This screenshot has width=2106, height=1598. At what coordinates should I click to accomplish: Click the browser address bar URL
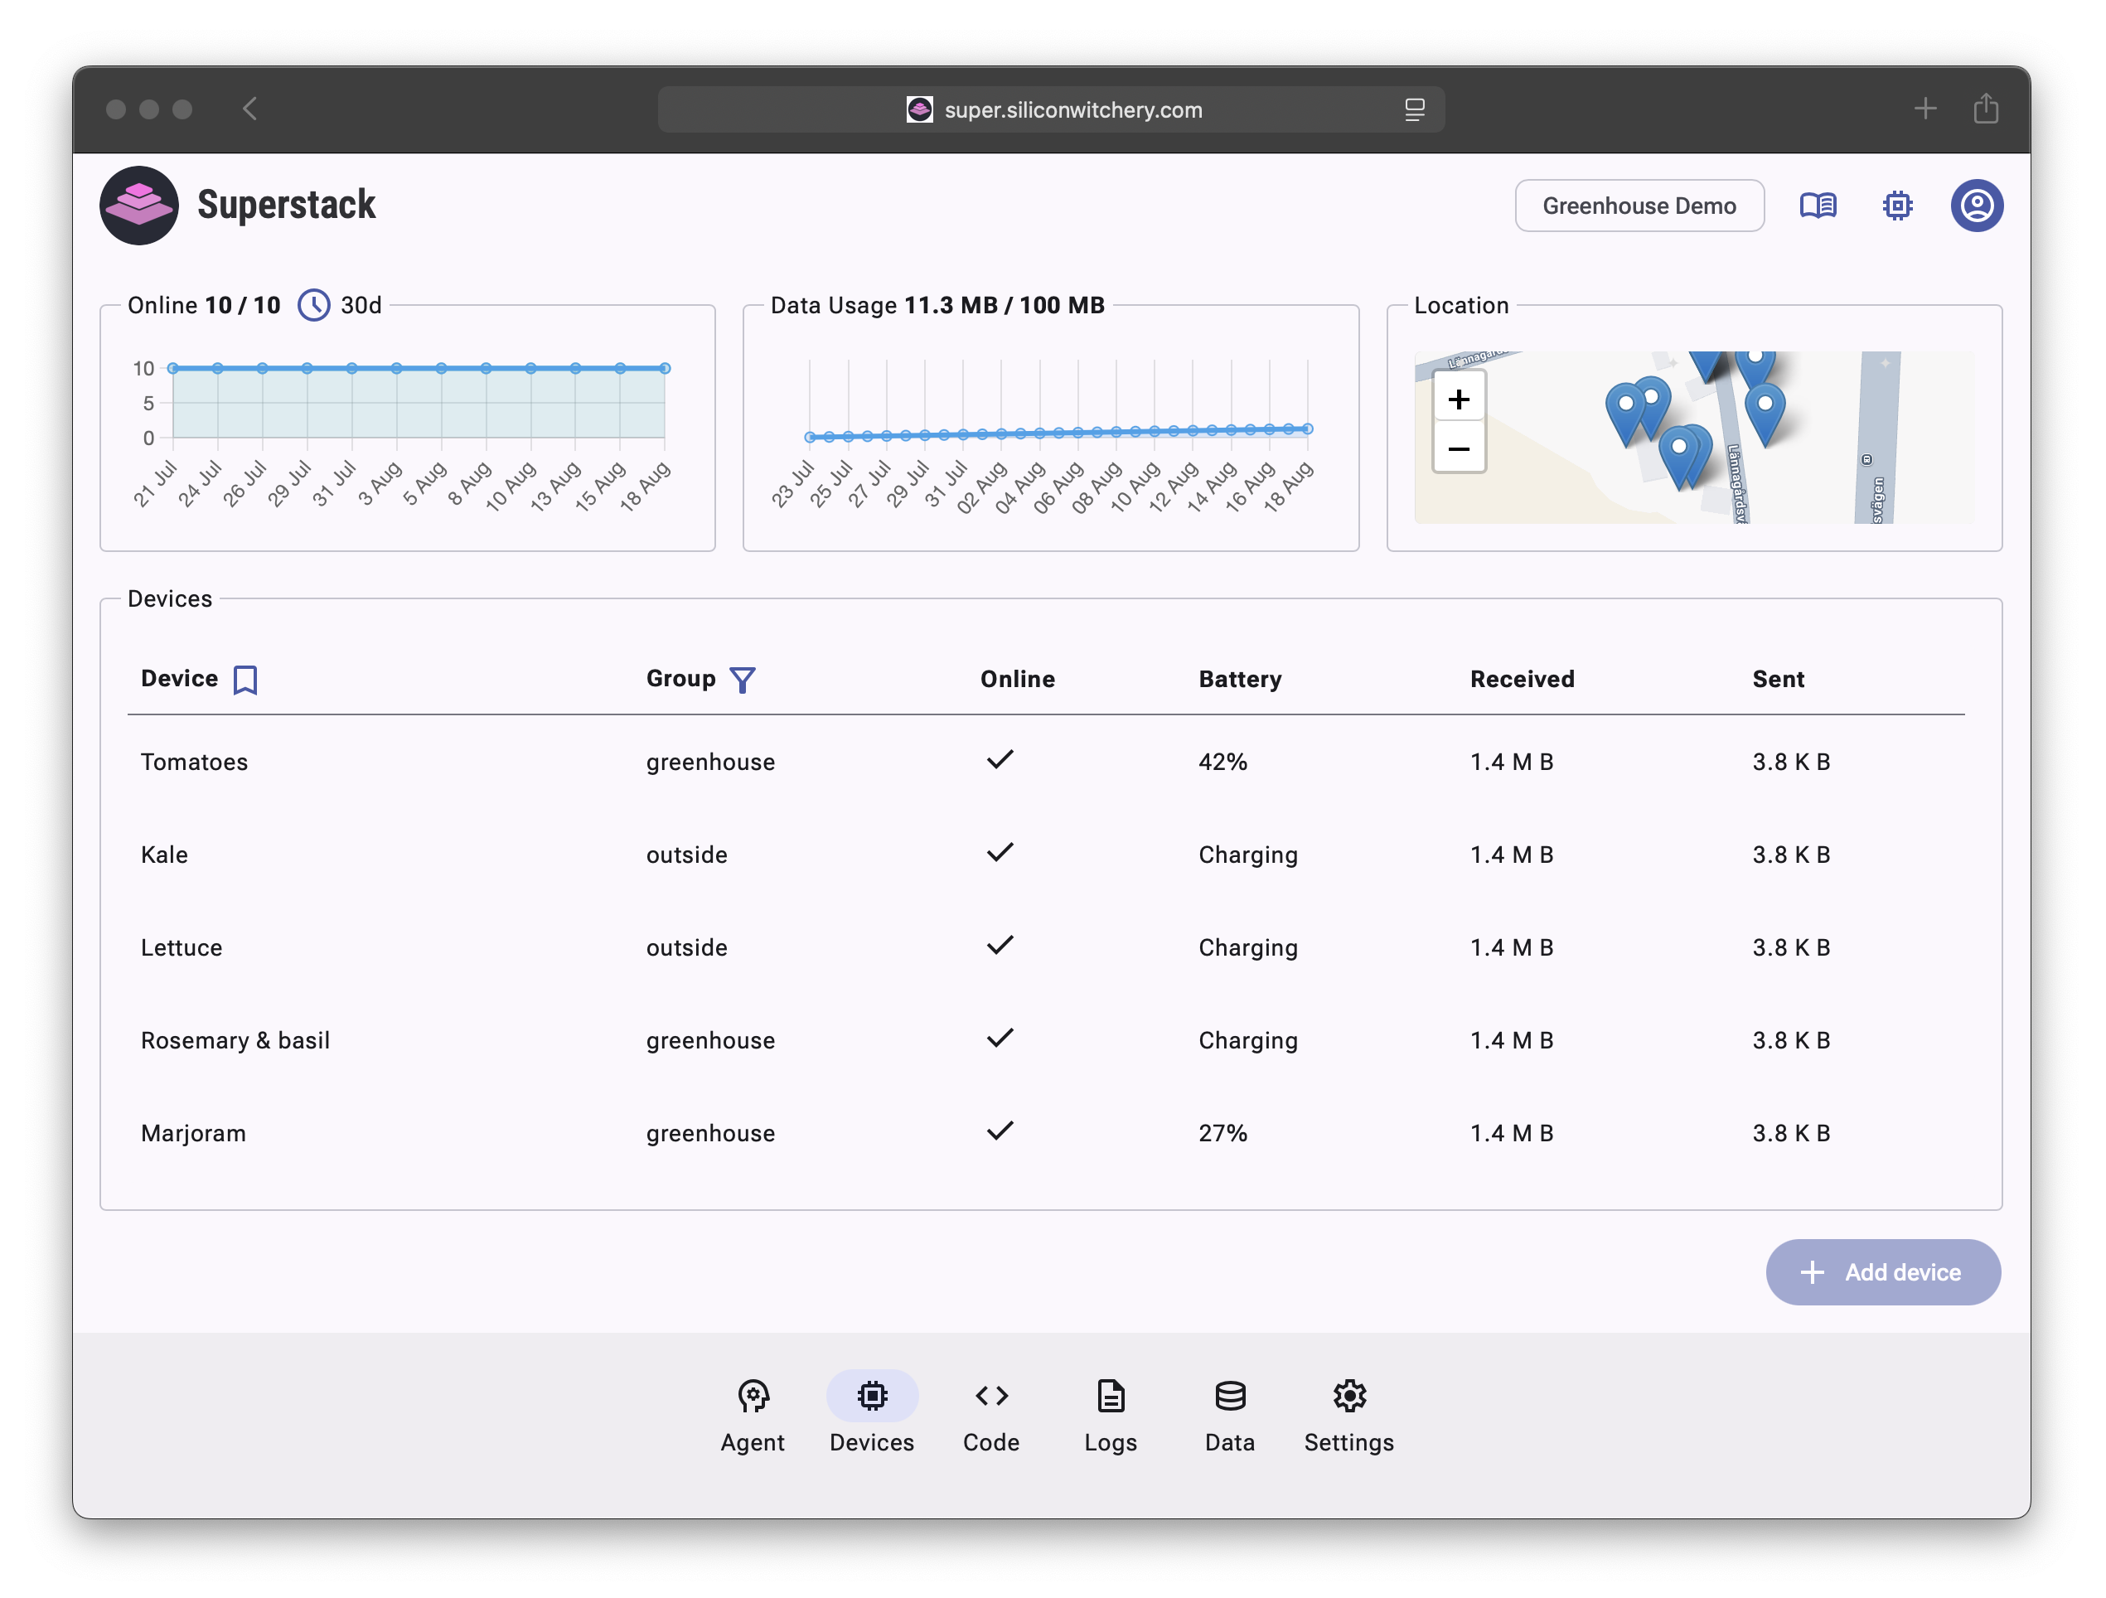pos(1073,109)
